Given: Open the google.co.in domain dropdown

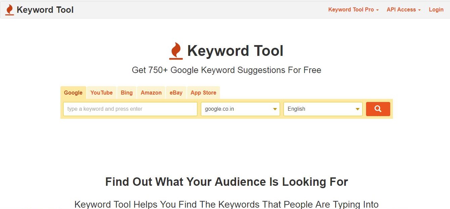Looking at the screenshot, I should [240, 109].
